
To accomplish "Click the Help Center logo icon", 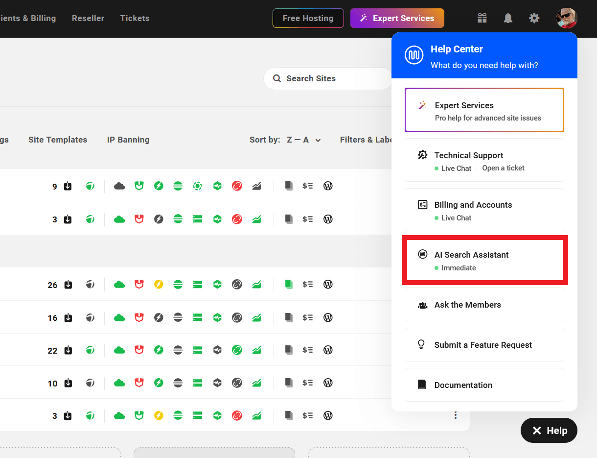I will [x=414, y=55].
